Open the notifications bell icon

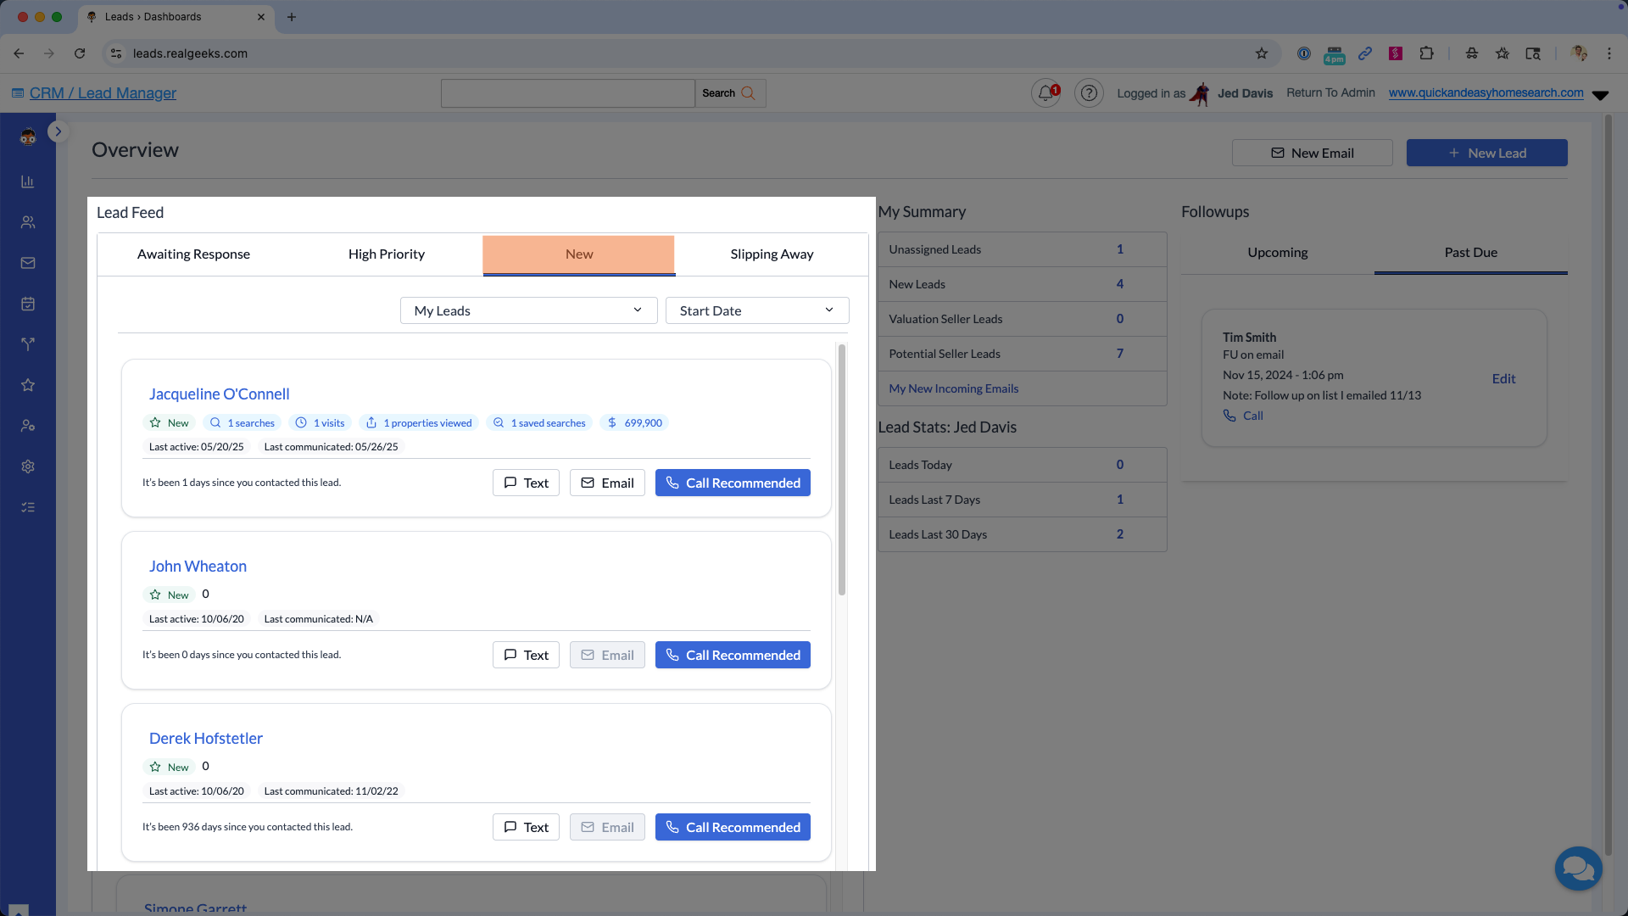click(1046, 93)
